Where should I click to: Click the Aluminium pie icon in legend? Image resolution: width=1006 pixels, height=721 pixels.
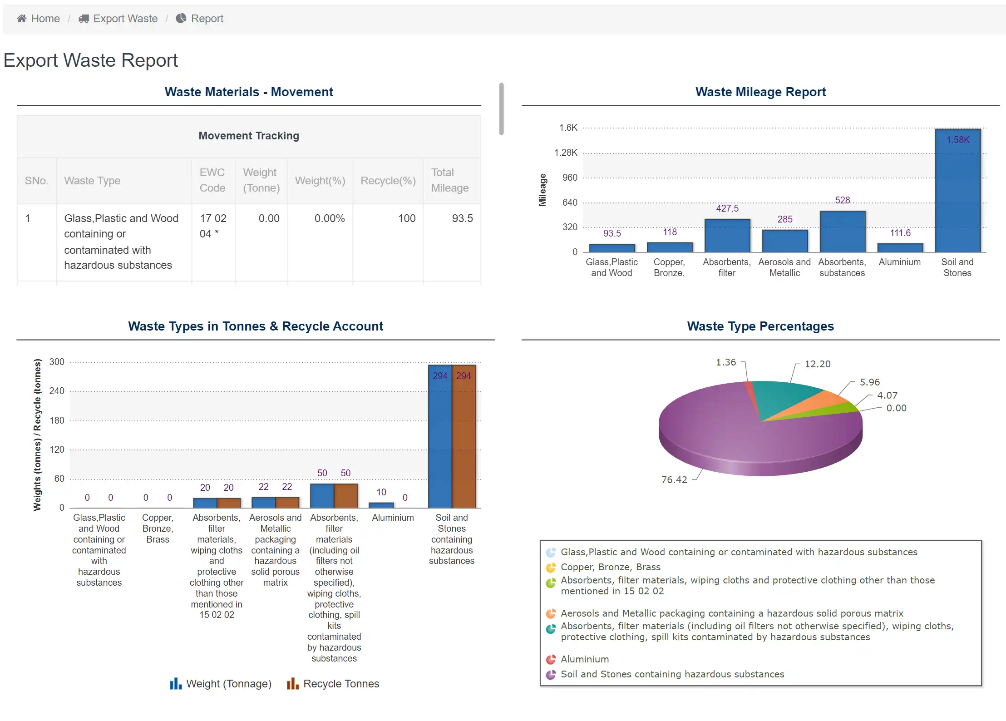click(x=551, y=659)
